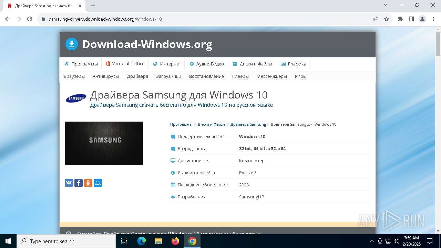The height and width of the screenshot is (248, 441).
Task: Open Microsoft Edge from the taskbar
Action: tap(142, 241)
